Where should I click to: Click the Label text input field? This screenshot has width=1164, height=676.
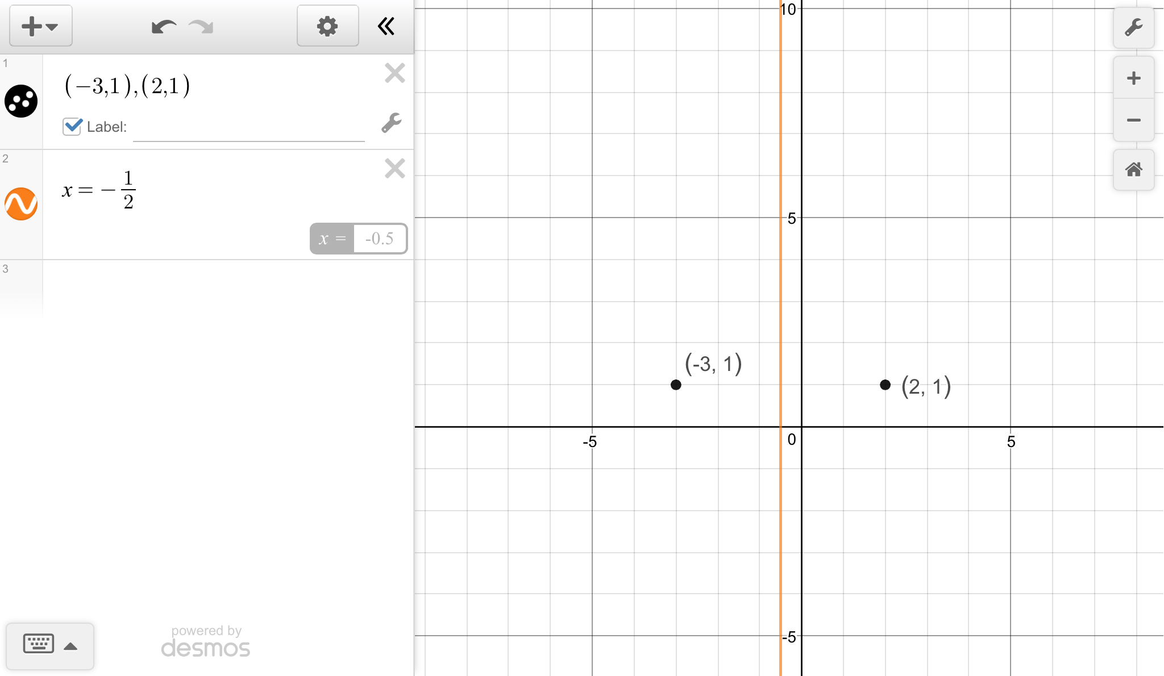248,128
